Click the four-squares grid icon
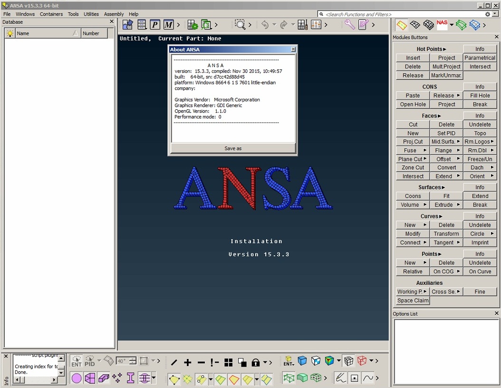 coord(229,362)
